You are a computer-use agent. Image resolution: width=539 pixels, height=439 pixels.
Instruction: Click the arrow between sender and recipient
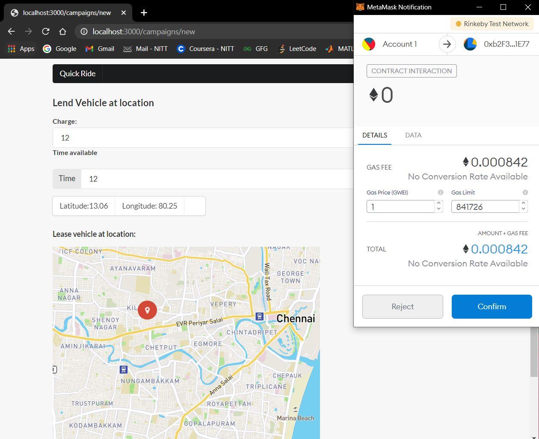[447, 44]
